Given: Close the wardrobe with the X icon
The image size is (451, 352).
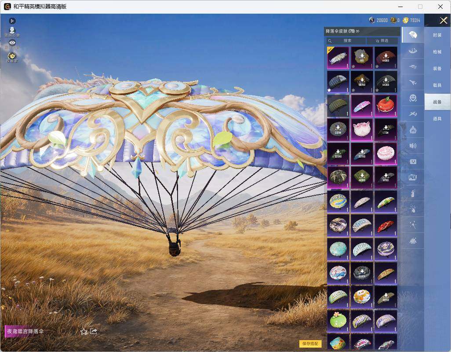Looking at the screenshot, I should (443, 20).
